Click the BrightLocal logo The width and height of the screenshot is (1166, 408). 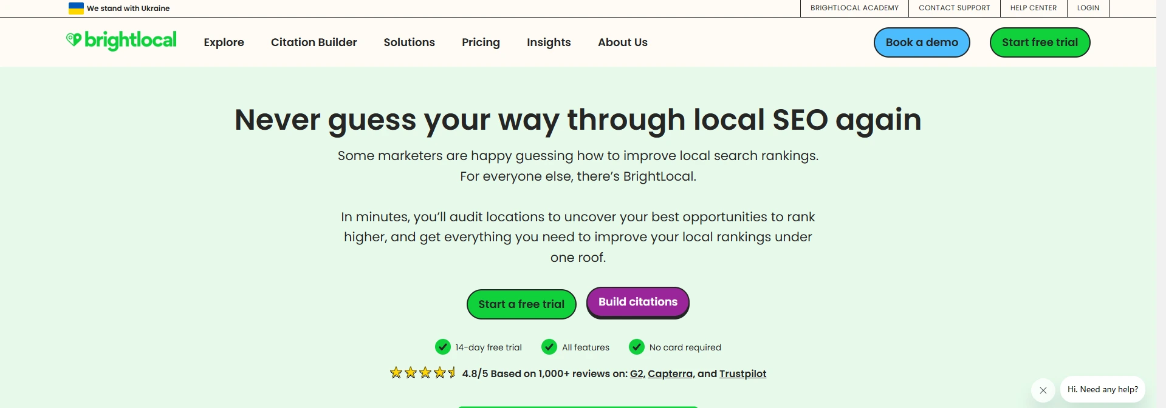(122, 41)
